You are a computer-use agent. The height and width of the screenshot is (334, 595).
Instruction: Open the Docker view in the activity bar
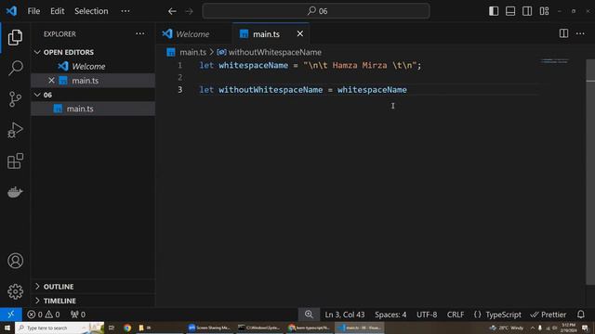pyautogui.click(x=15, y=192)
